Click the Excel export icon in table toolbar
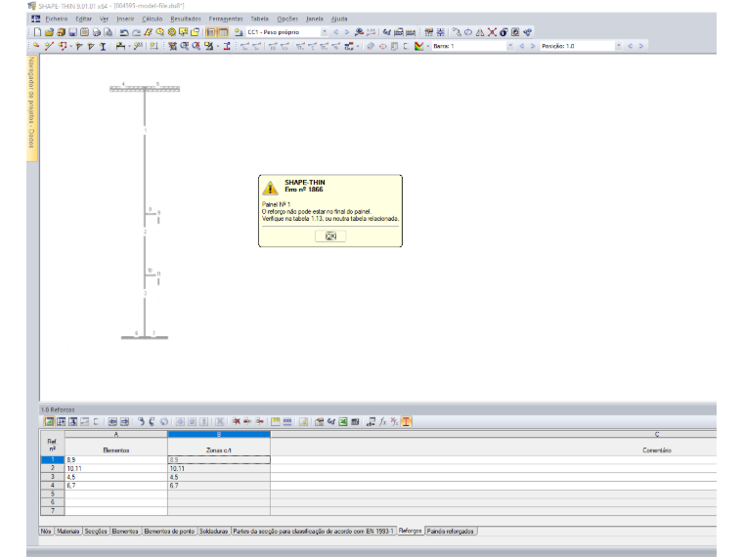 [343, 421]
